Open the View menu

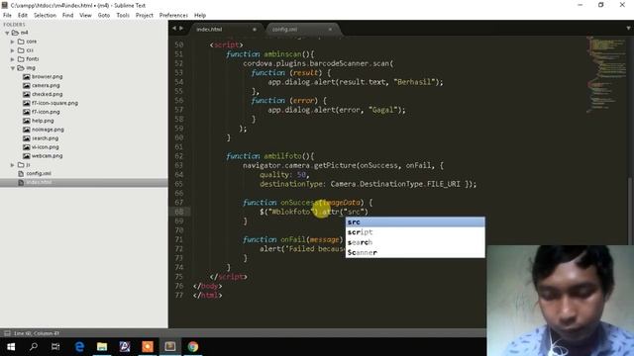click(85, 16)
